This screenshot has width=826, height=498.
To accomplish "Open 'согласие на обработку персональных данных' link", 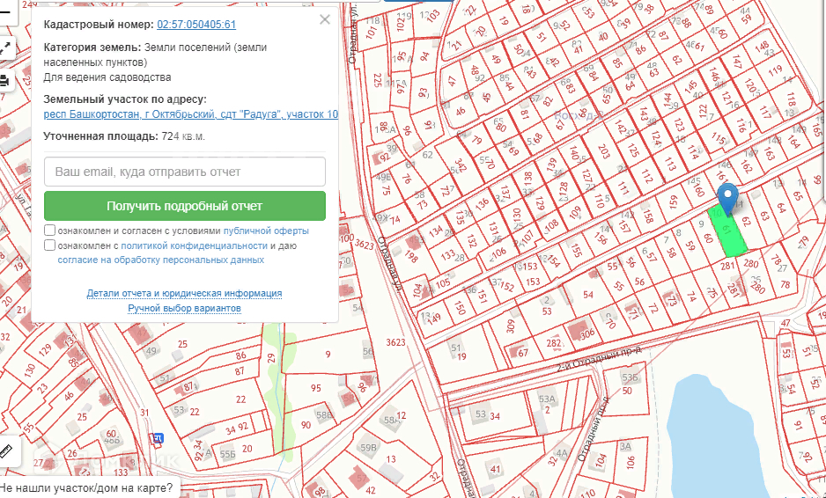I will click(161, 260).
